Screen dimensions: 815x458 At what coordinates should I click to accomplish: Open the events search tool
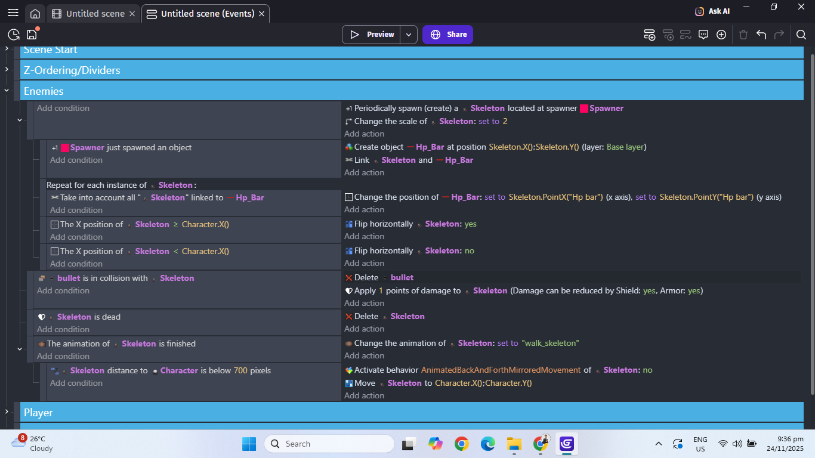tap(801, 35)
